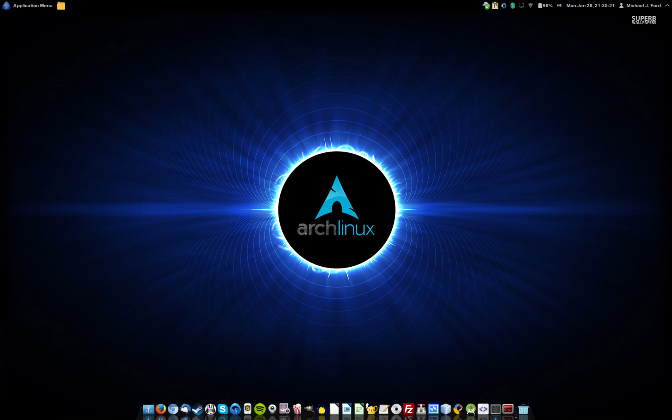Click the display monitor tray icon
672x420 pixels.
coord(521,6)
